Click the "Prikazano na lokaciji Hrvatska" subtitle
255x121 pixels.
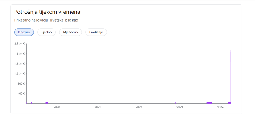46,20
